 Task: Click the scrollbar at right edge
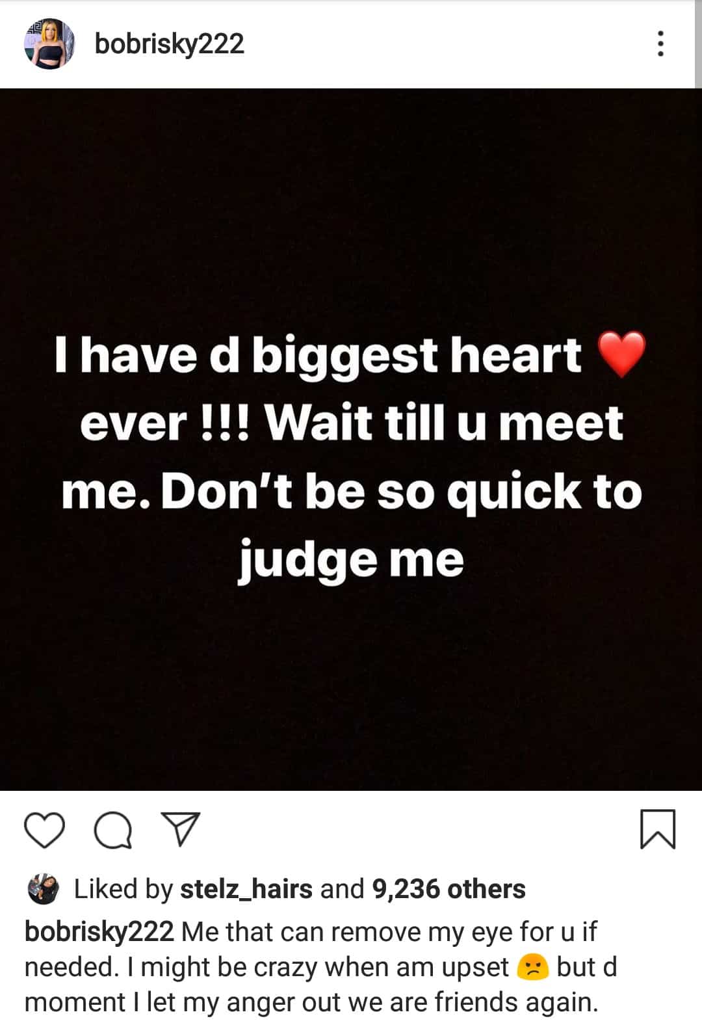click(x=698, y=44)
